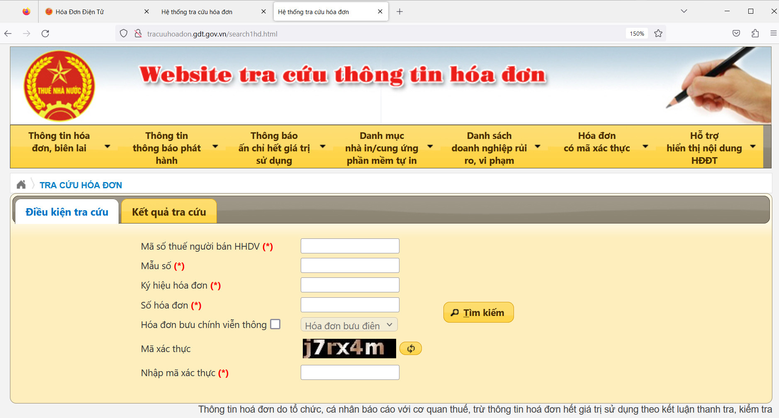
Task: Click the home icon in breadcrumb
Action: (21, 185)
